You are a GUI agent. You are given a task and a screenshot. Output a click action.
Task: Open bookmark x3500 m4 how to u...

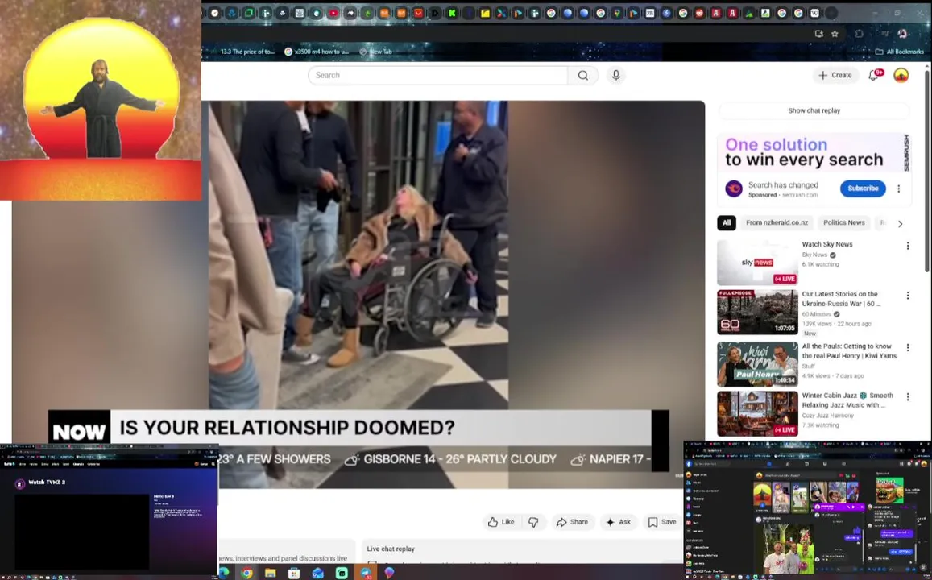tap(317, 52)
